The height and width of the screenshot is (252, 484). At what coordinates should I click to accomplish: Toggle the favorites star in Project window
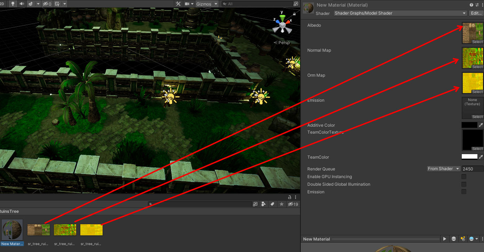coord(282,204)
